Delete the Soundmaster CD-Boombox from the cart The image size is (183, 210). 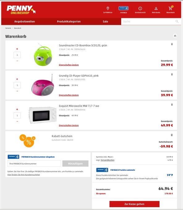172,44
